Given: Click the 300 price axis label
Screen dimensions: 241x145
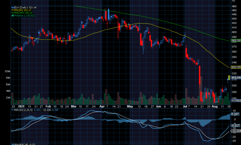Looking at the screenshot, I should tap(234, 86).
